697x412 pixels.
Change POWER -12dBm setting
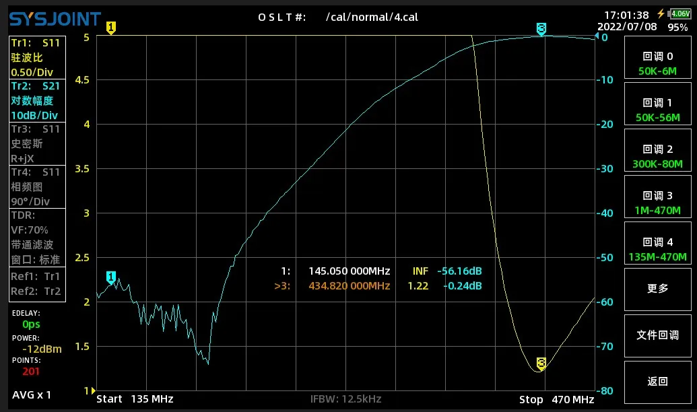click(37, 344)
